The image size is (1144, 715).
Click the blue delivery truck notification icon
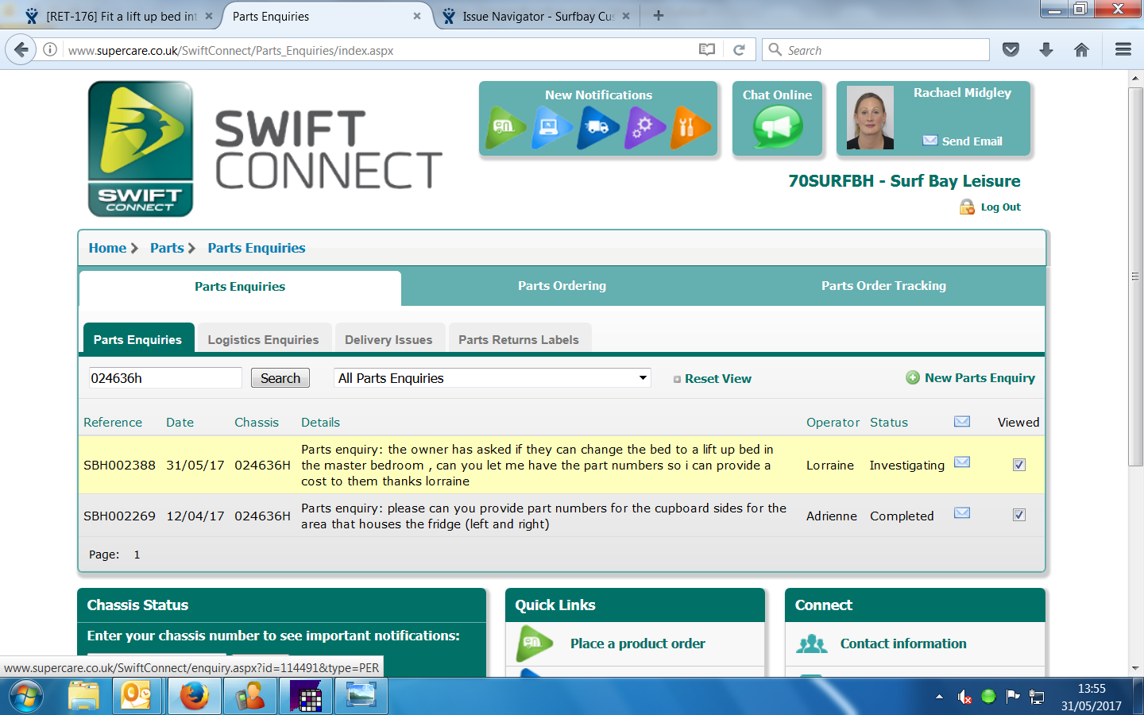click(597, 127)
